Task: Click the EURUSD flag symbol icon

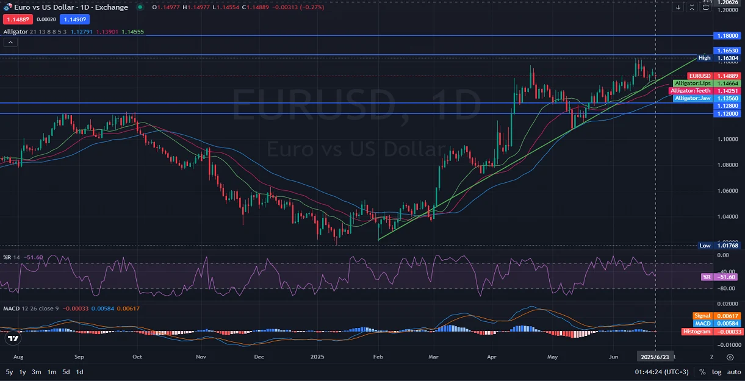Action: pyautogui.click(x=8, y=7)
